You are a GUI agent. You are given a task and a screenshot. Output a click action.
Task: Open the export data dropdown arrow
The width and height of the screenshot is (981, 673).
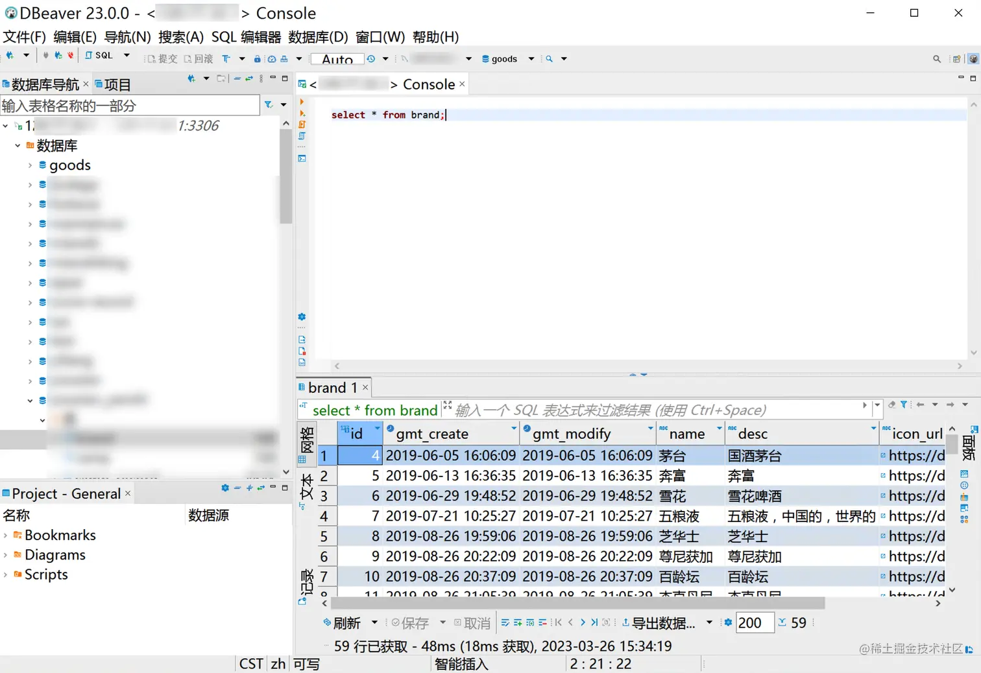pyautogui.click(x=709, y=622)
